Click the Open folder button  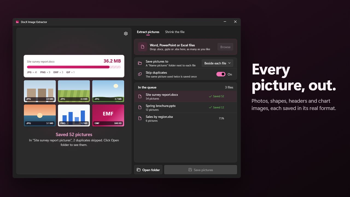click(x=148, y=170)
